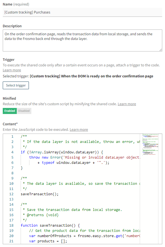Click the Select trigger button
The image size is (165, 247).
[x=16, y=85]
